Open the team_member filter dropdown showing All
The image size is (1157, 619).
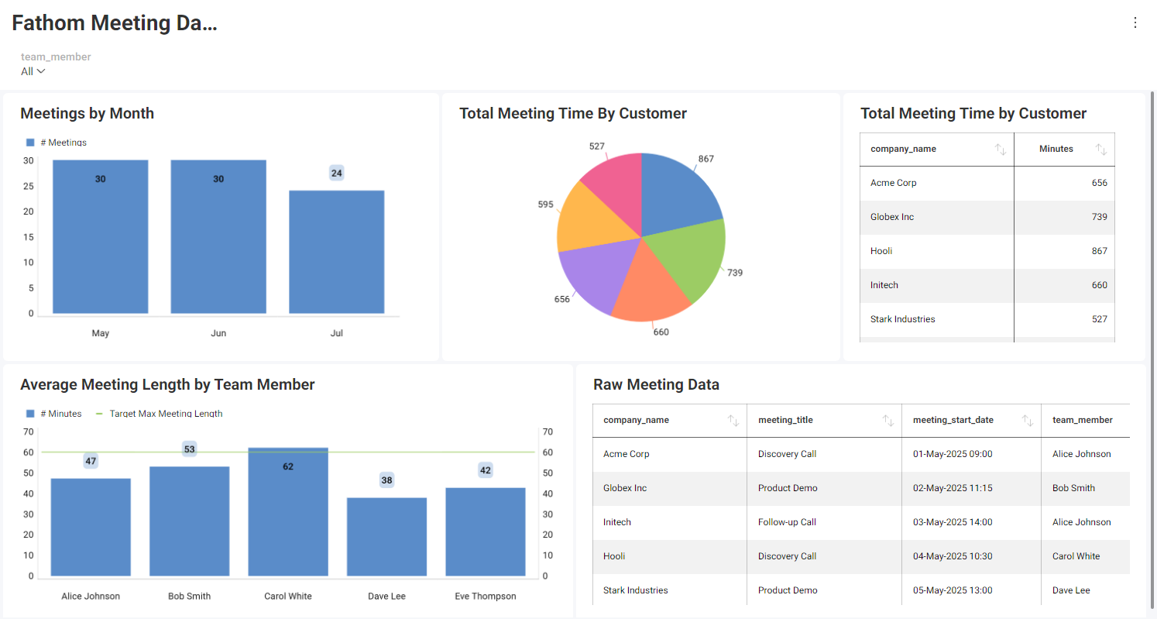31,70
